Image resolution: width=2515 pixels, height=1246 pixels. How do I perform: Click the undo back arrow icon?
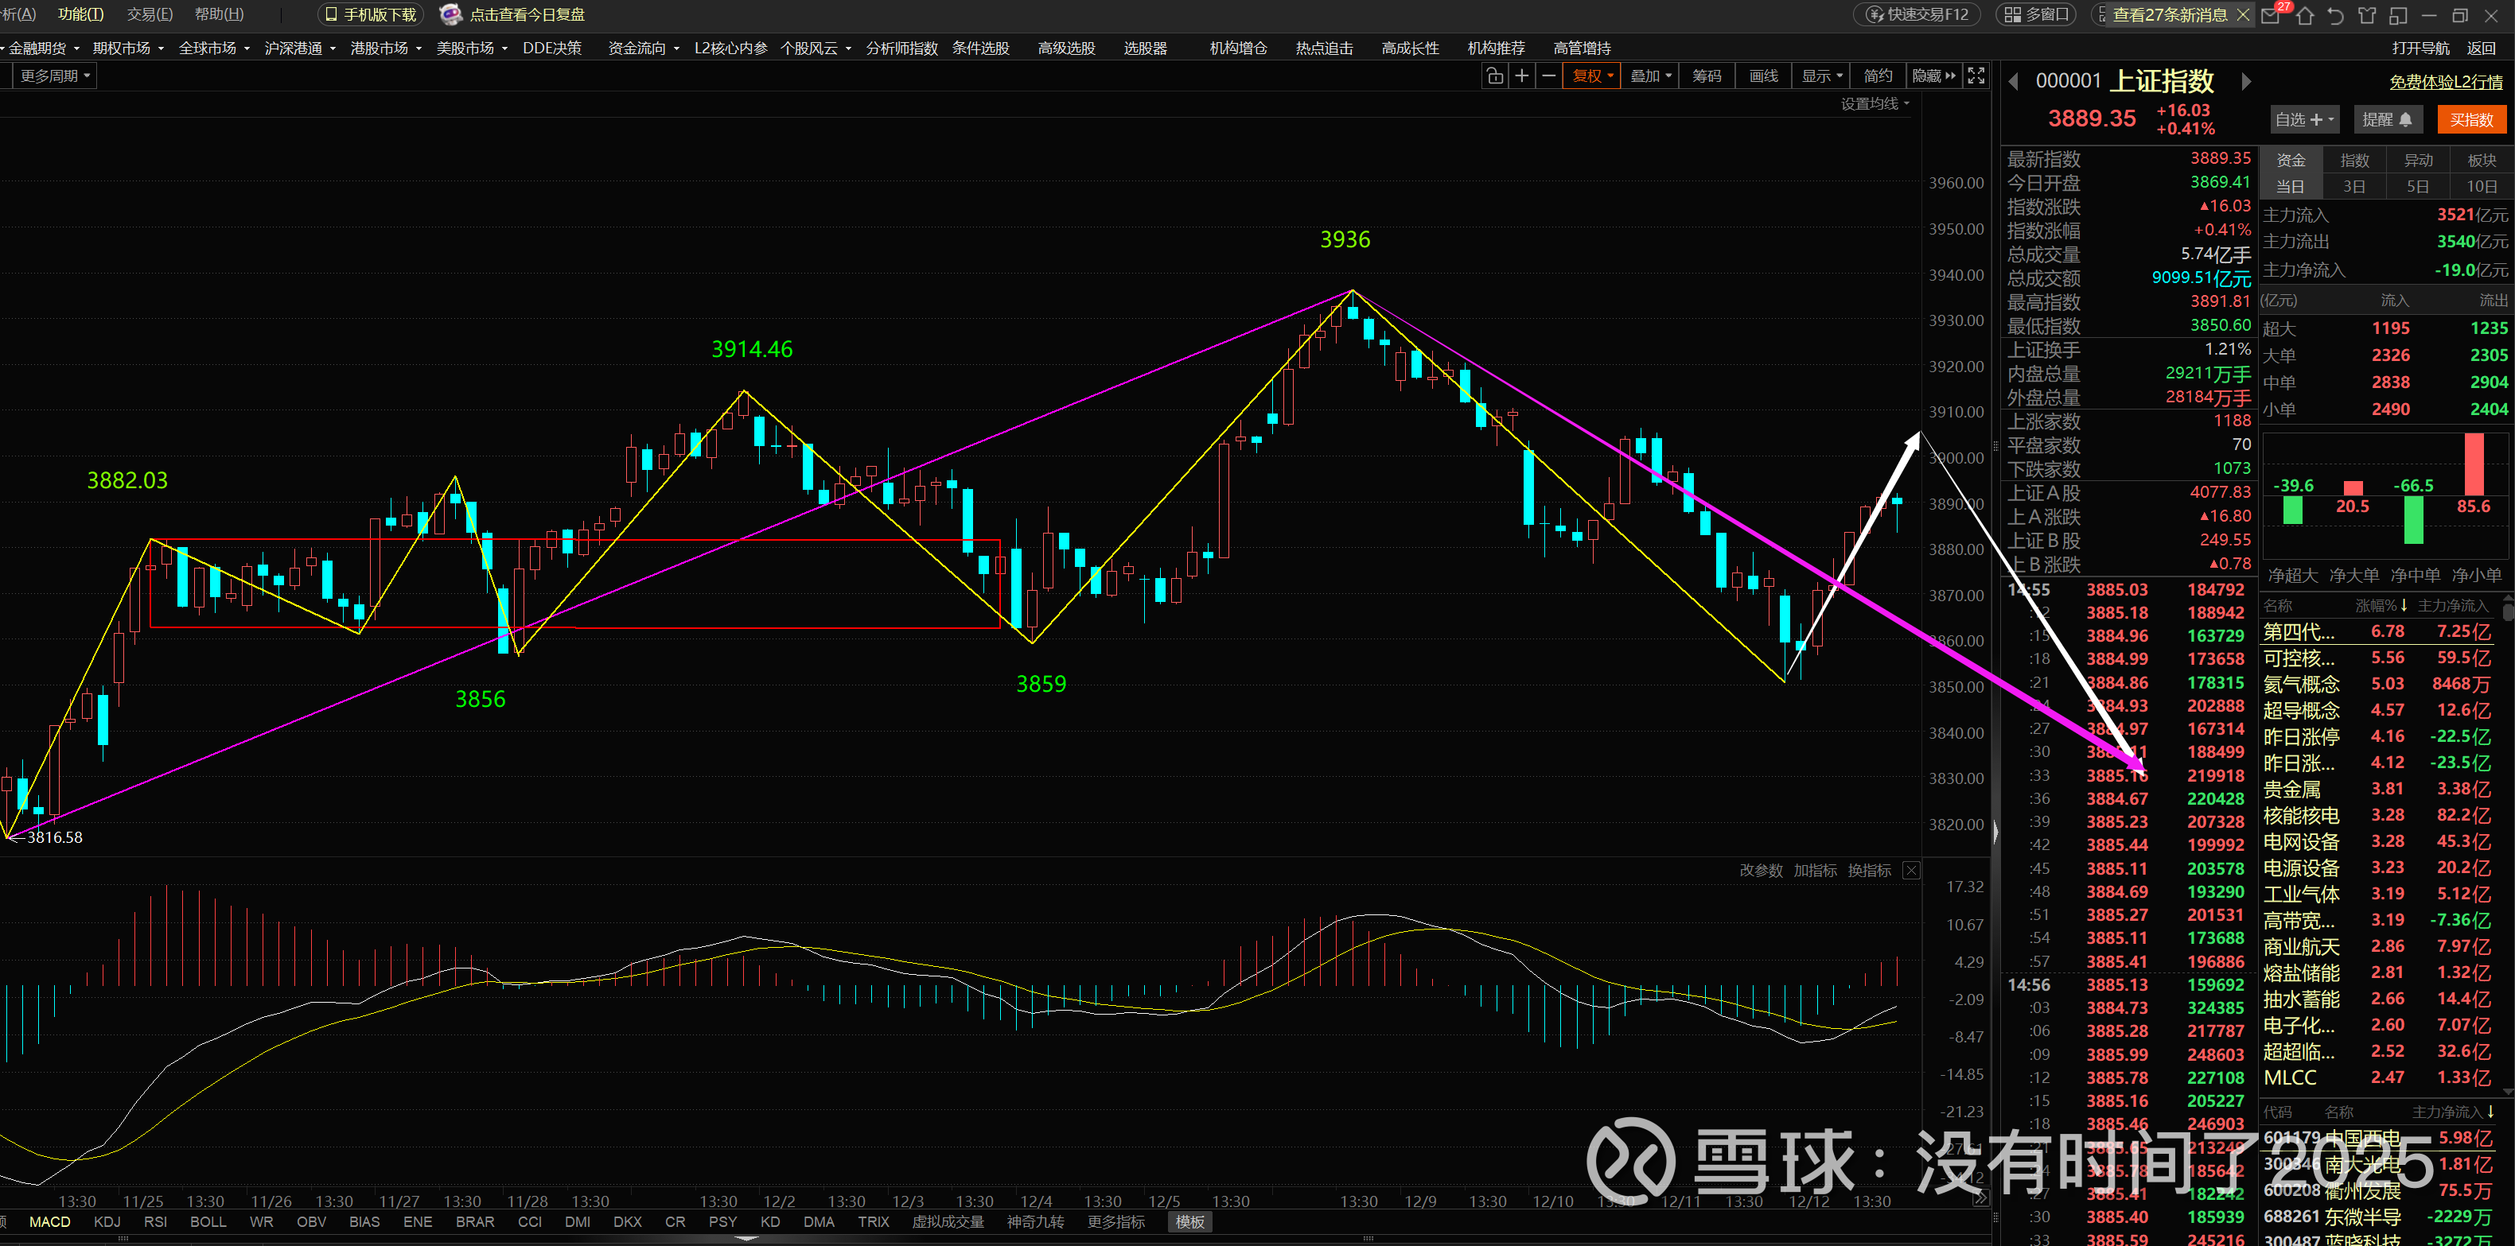[2335, 14]
